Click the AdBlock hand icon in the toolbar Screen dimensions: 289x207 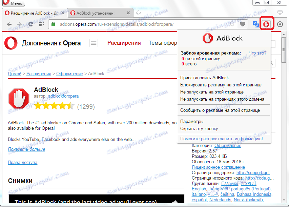[x=267, y=24]
